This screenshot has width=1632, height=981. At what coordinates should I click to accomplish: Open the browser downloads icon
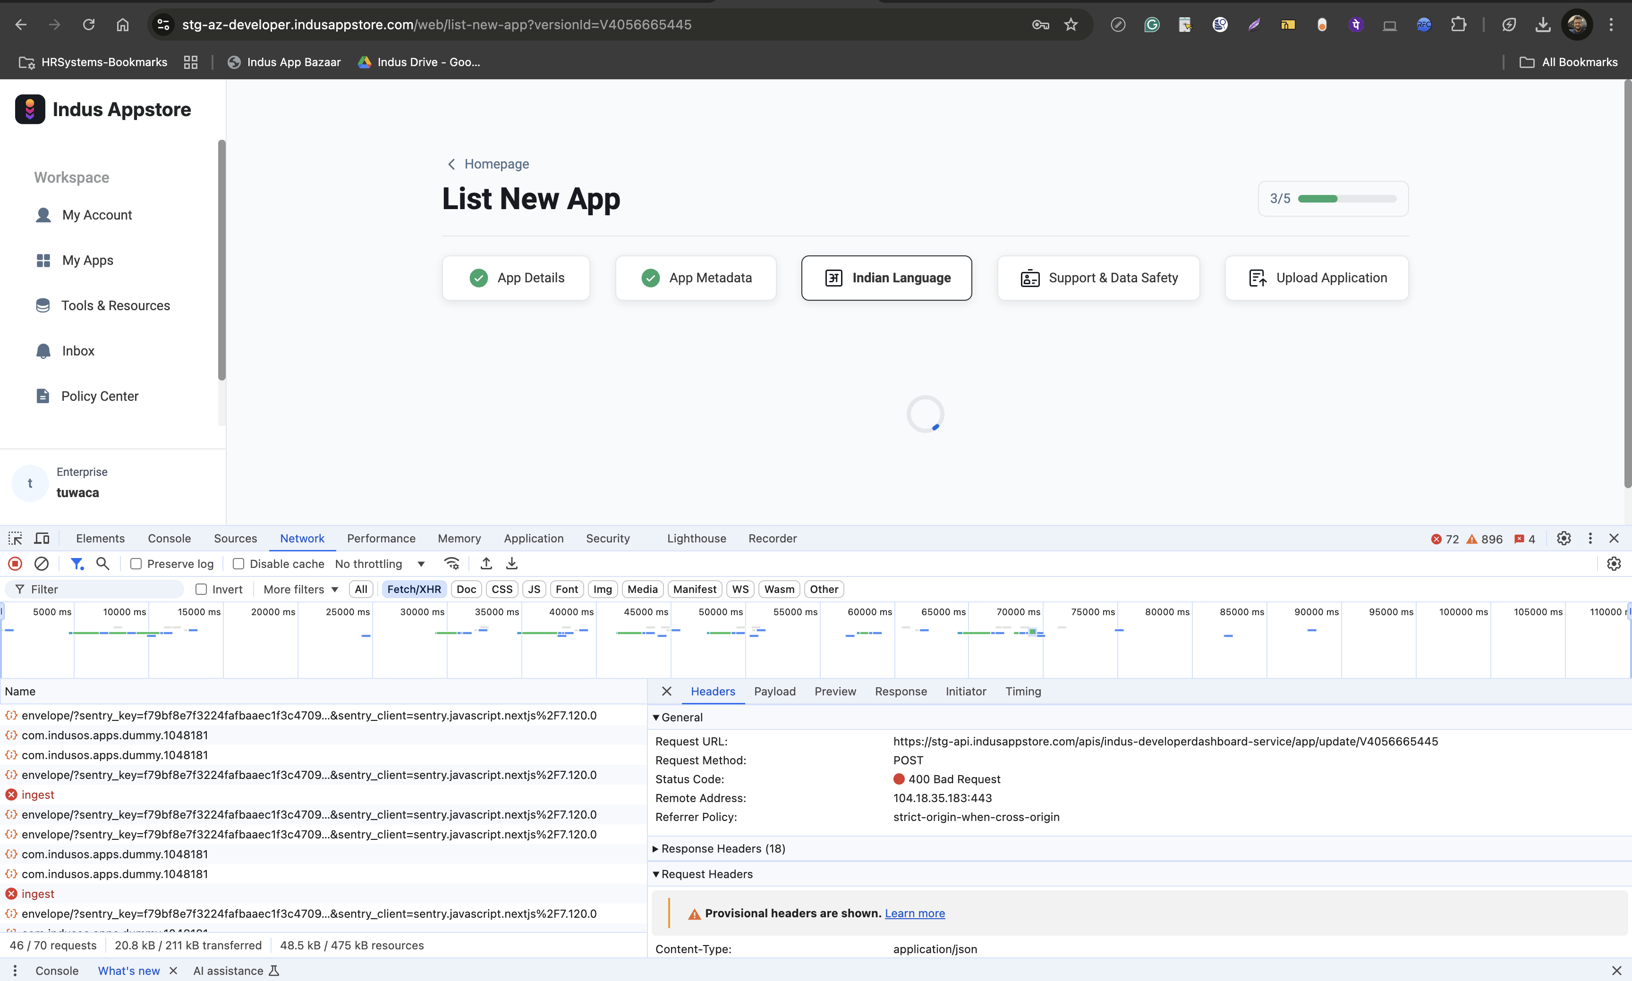1543,25
